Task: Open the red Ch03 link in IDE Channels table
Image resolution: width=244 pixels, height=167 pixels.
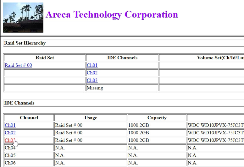Action: 10,140
